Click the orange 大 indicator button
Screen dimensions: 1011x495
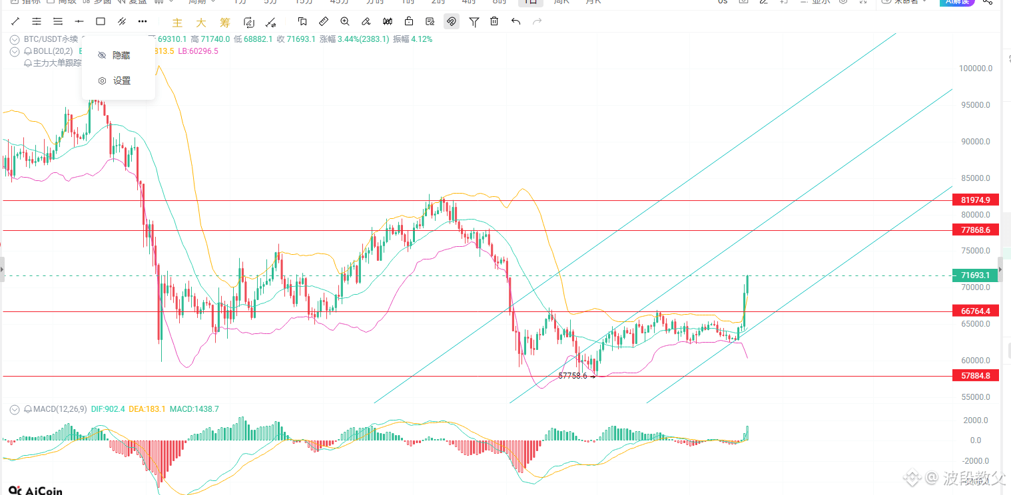[x=201, y=22]
